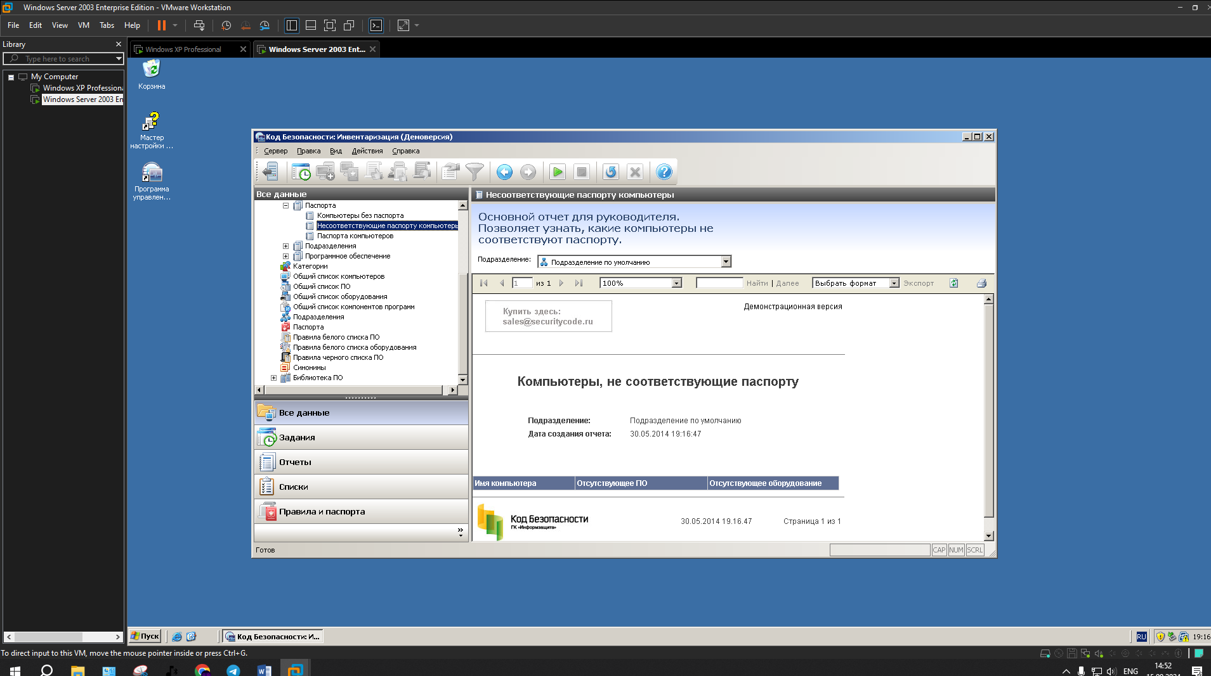
Task: Expand the Программное обеспечение tree node
Action: [x=285, y=256]
